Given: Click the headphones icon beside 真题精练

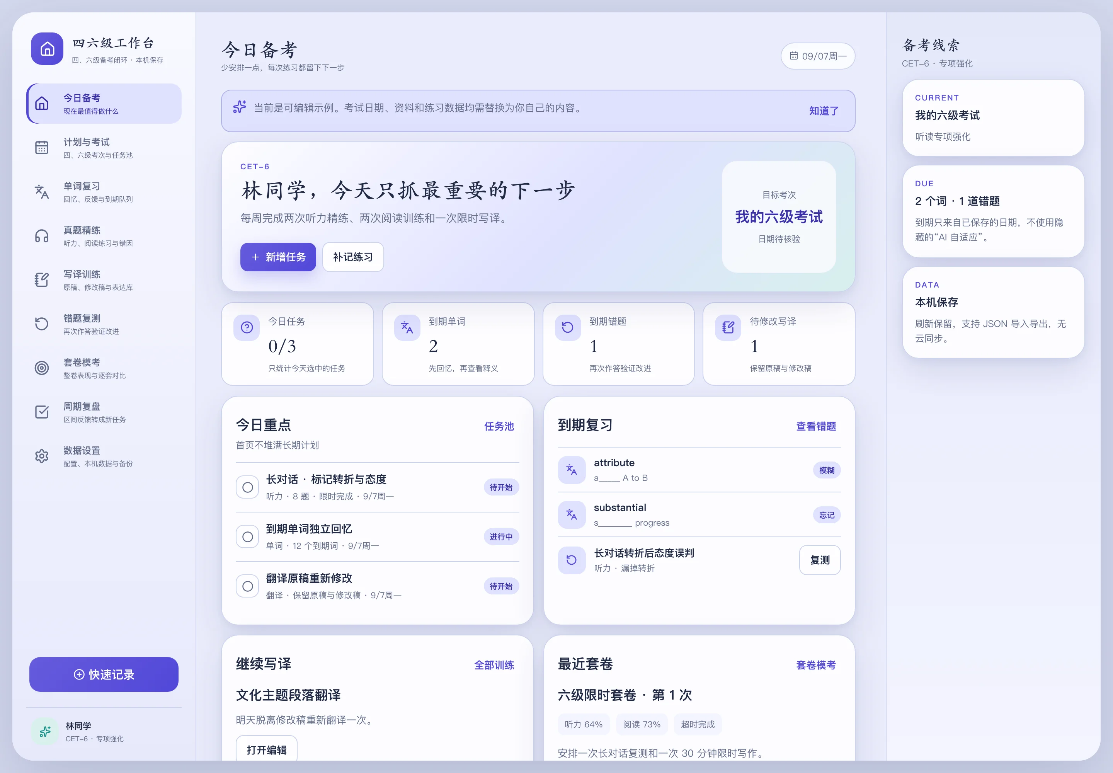Looking at the screenshot, I should (42, 236).
